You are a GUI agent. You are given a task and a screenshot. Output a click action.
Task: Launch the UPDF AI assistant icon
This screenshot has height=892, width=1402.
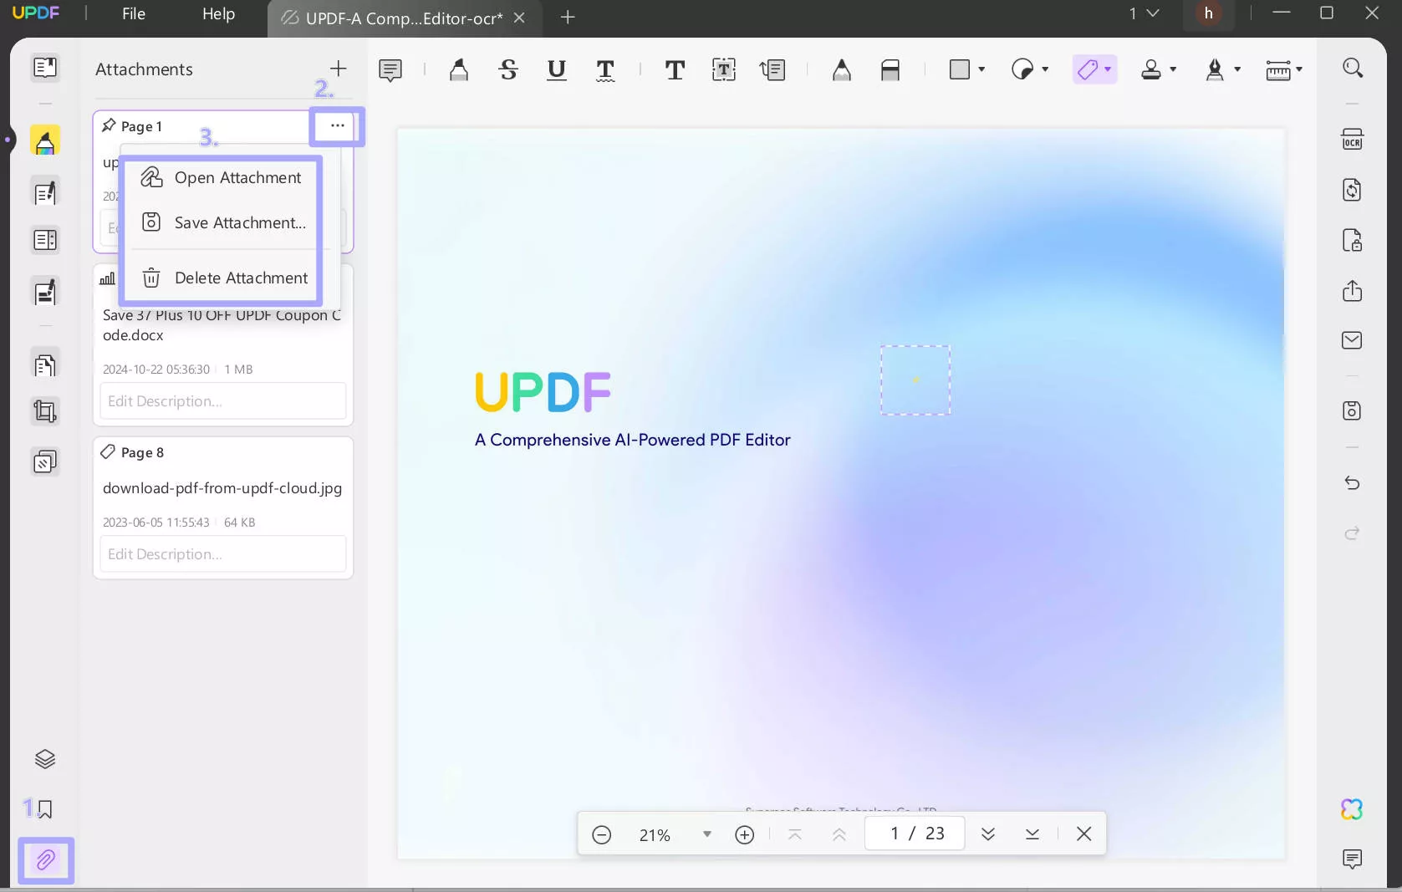click(x=1353, y=809)
